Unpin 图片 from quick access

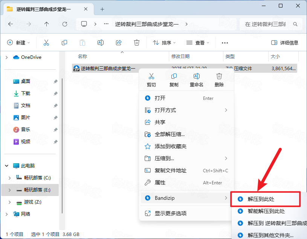[56, 118]
